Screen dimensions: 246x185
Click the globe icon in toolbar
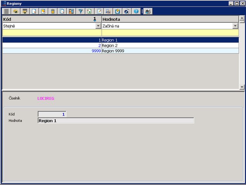[x=127, y=11]
